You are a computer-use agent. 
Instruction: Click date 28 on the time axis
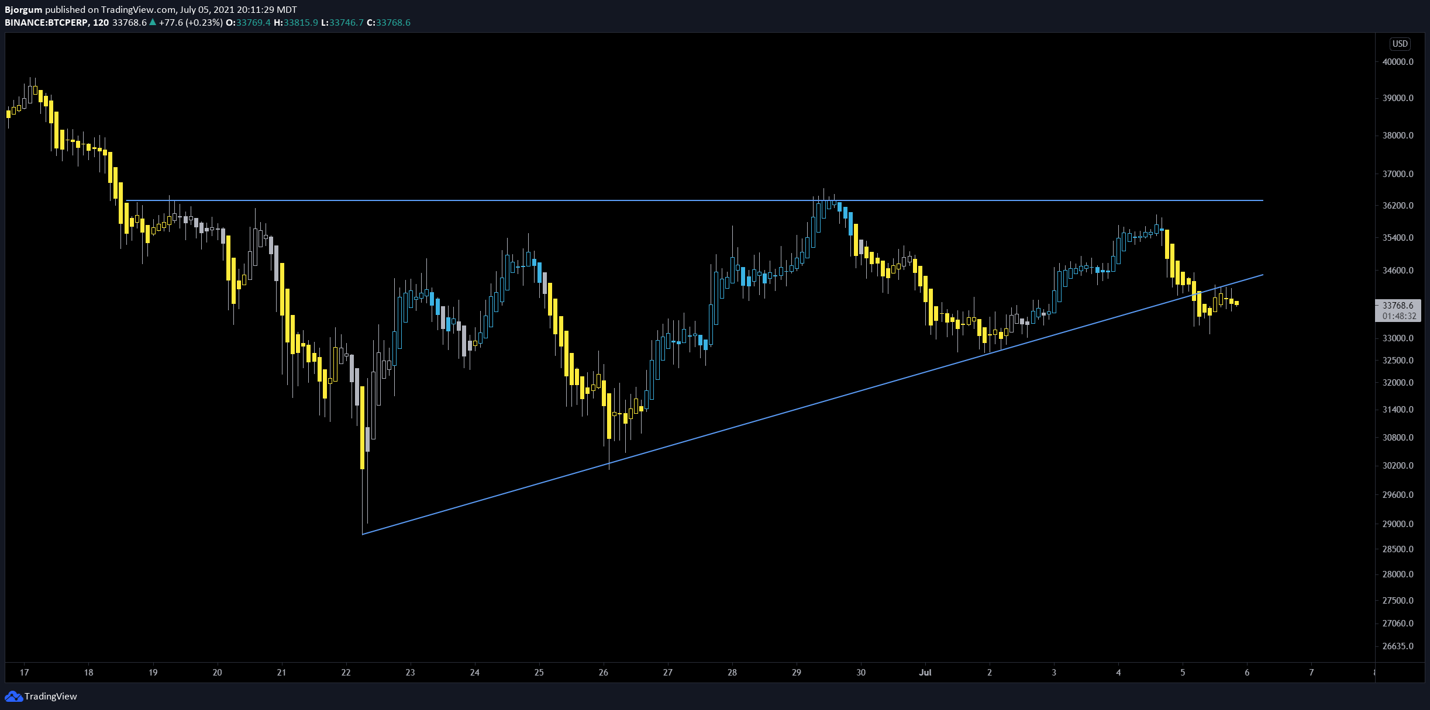click(732, 673)
